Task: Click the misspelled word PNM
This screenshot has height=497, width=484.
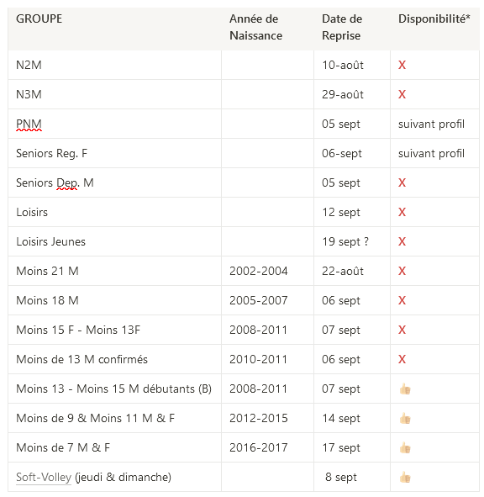Action: click(29, 124)
